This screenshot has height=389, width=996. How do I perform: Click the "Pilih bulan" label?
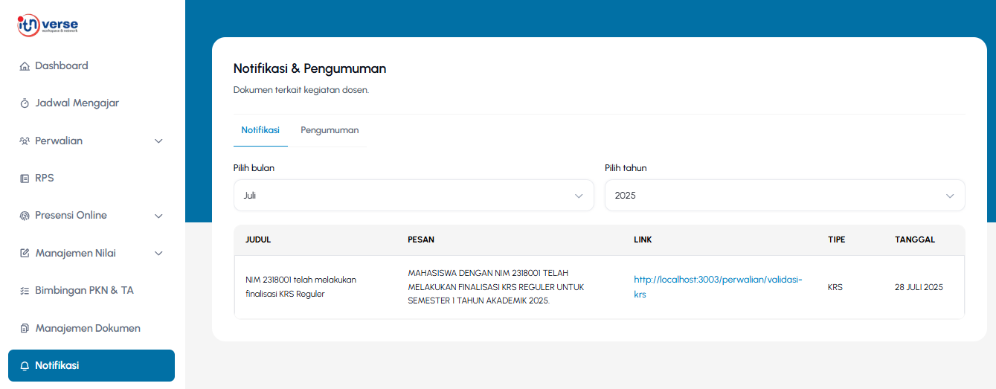[x=254, y=168]
